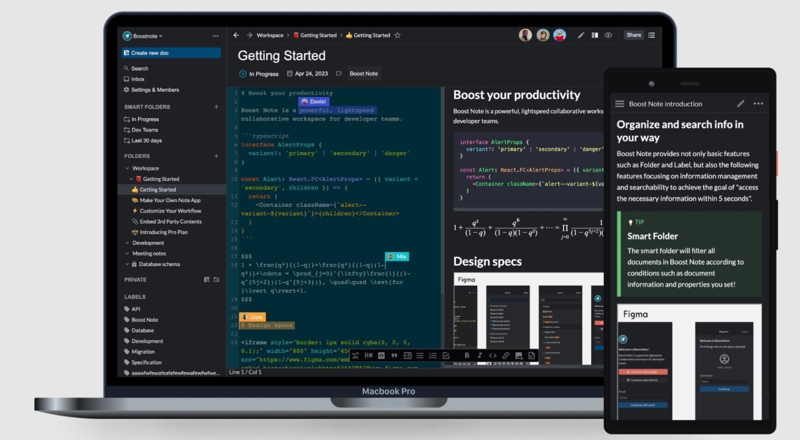
Task: Add a new folder with Folders plus
Action: tap(216, 156)
